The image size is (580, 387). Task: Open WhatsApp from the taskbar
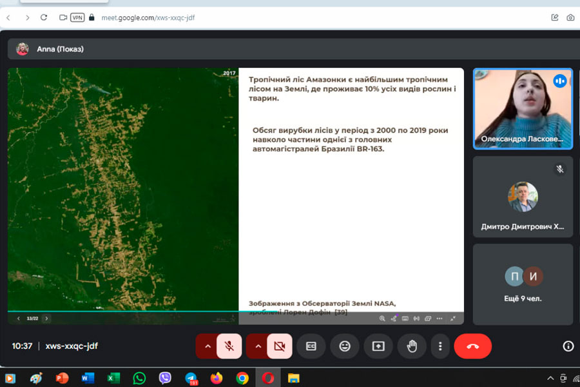pyautogui.click(x=139, y=378)
